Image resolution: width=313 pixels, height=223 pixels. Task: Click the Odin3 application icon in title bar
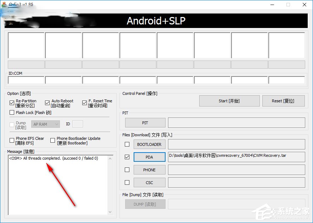point(5,5)
